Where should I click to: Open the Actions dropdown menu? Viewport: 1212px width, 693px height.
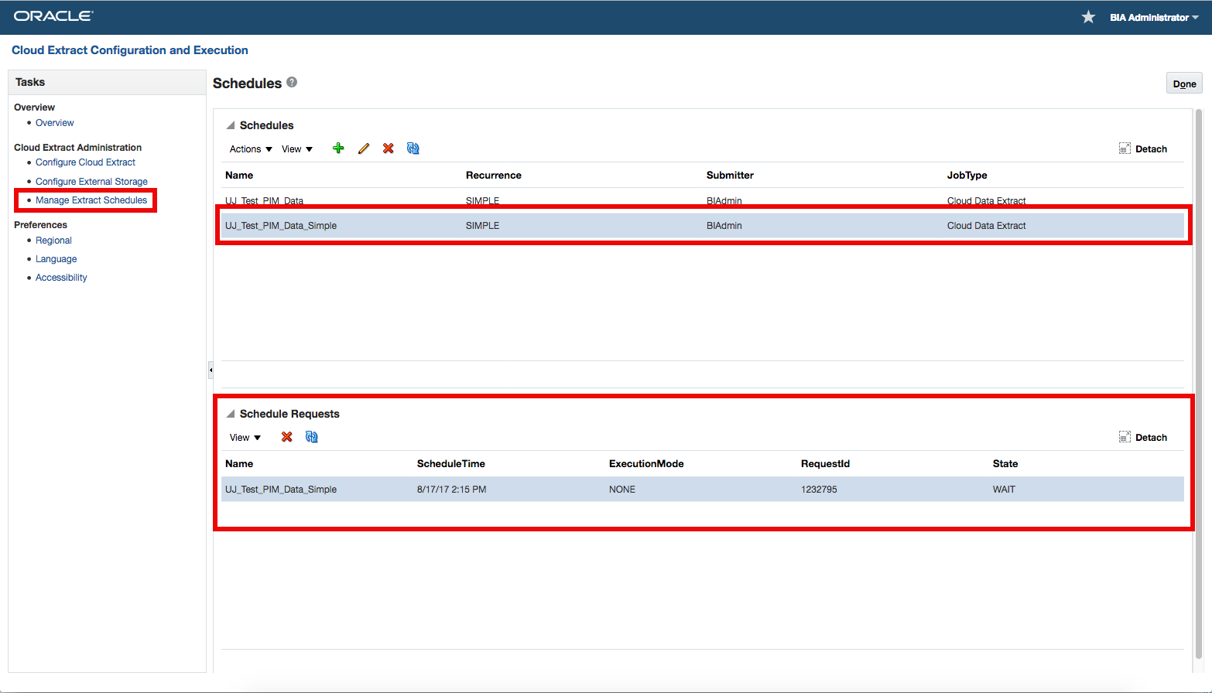[x=251, y=149]
